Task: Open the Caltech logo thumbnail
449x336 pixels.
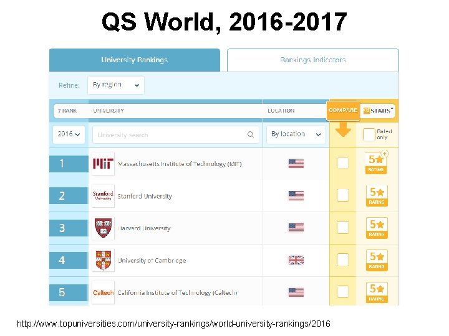Action: 103,292
